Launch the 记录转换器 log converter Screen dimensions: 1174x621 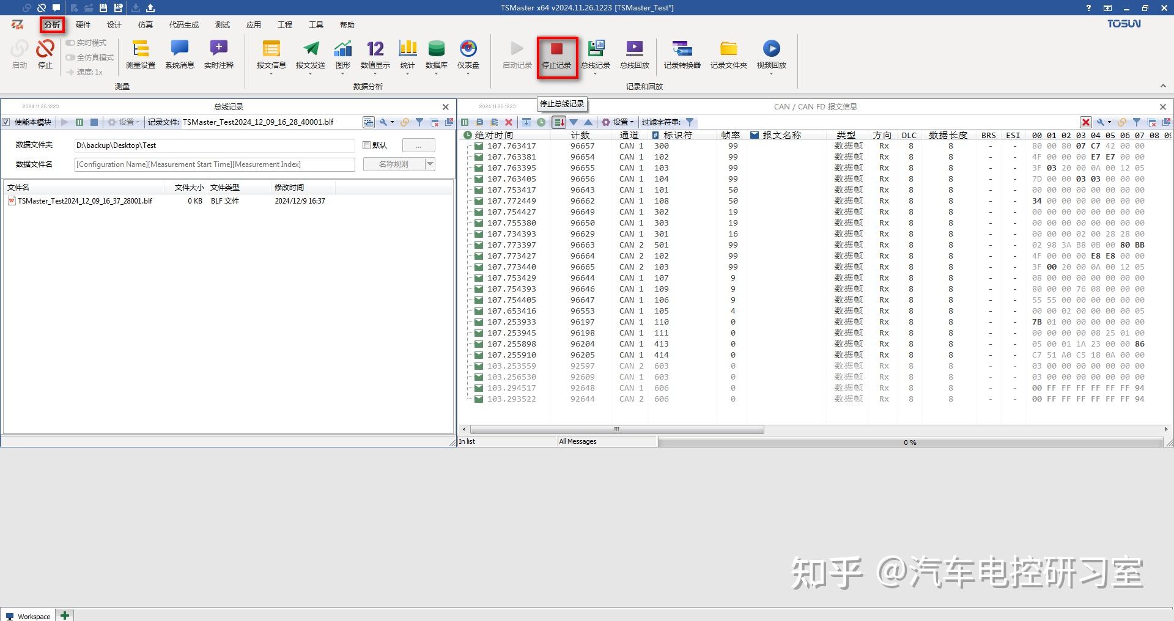pos(681,55)
